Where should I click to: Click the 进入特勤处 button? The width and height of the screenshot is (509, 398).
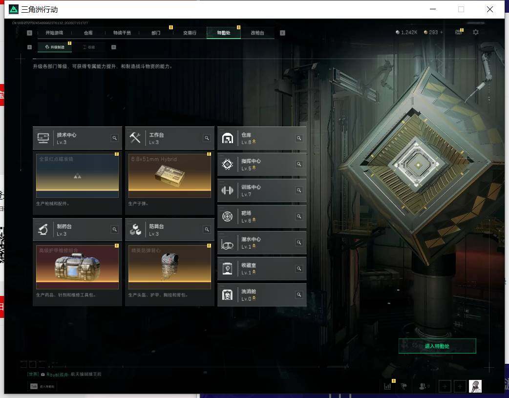tap(437, 346)
